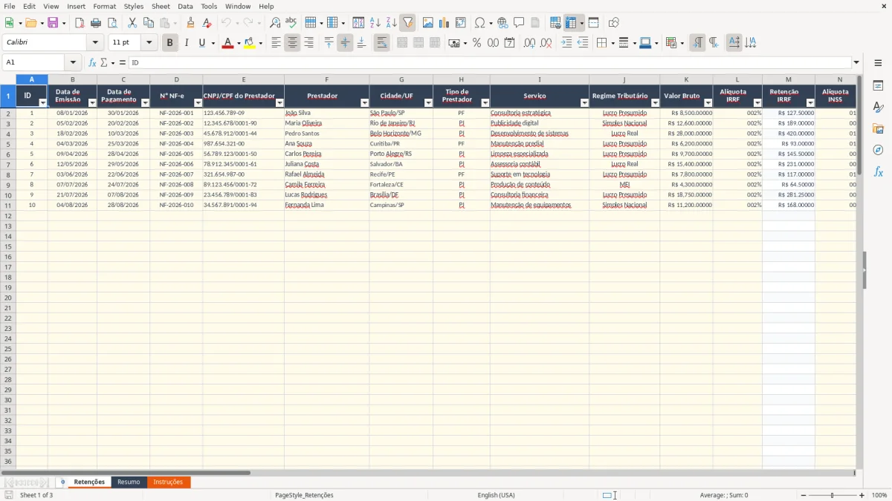Viewport: 892px width, 501px height.
Task: Click the Insert Comment speech bubble icon
Action: (x=519, y=23)
